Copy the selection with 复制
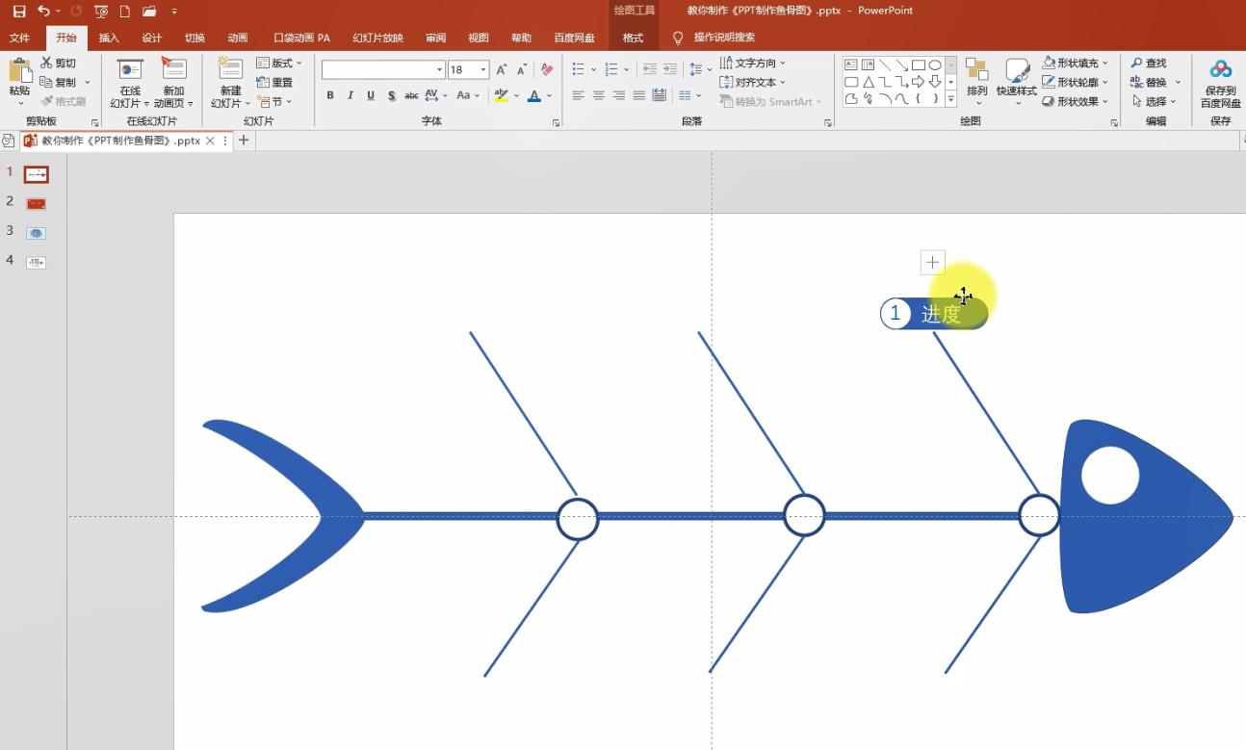This screenshot has height=750, width=1246. pos(59,83)
